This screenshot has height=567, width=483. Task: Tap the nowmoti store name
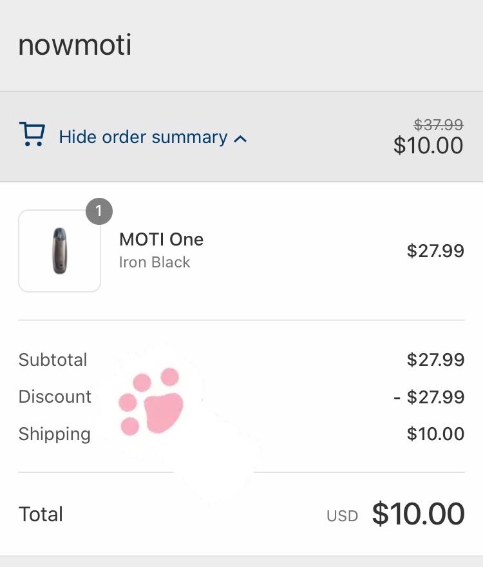pos(75,45)
